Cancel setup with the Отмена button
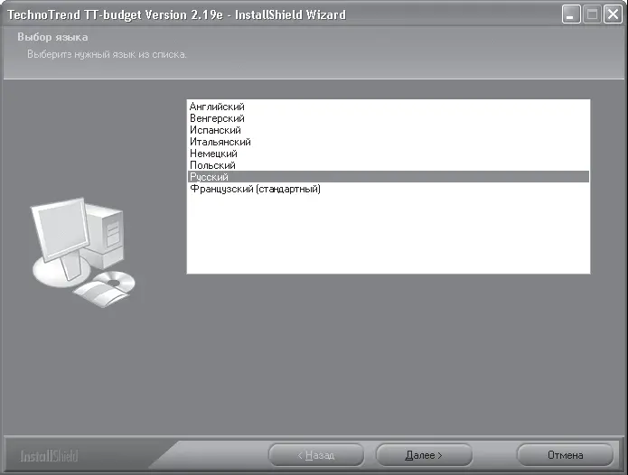Viewport: 628px width, 475px height. pyautogui.click(x=565, y=455)
